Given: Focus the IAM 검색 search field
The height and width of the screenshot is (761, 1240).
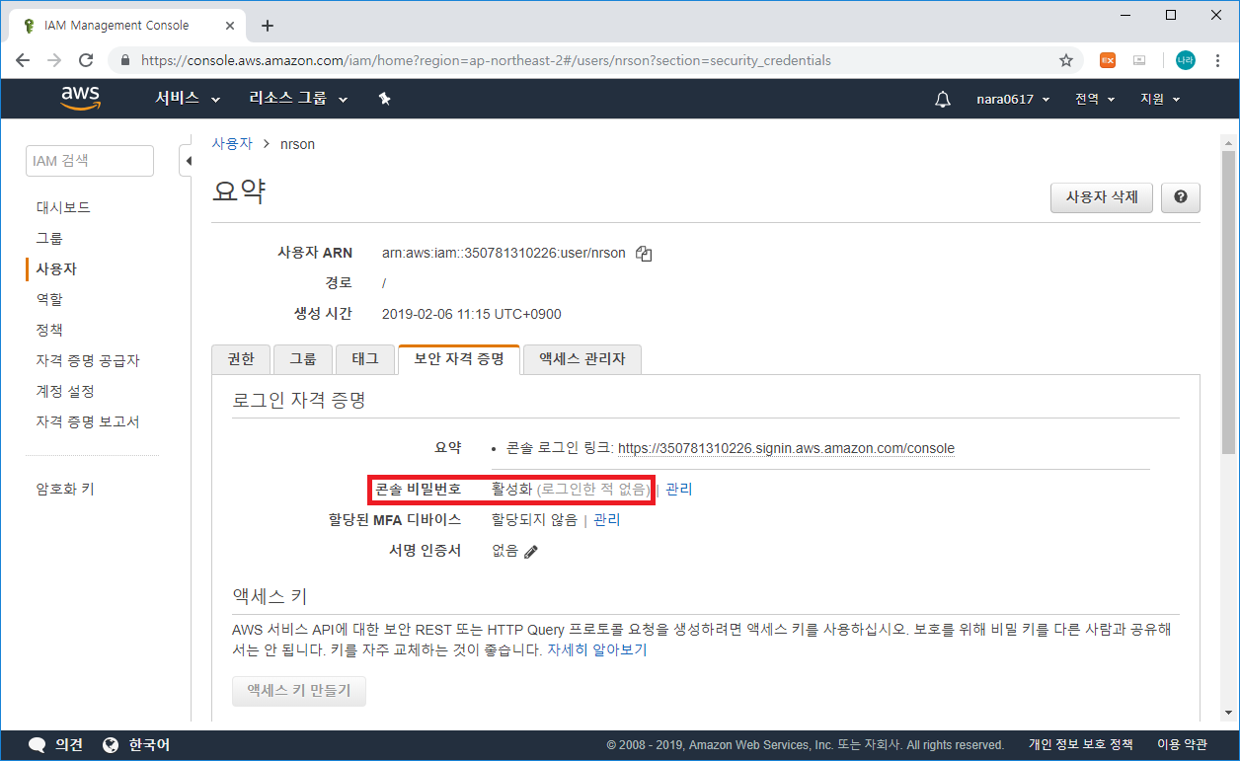Looking at the screenshot, I should pos(90,161).
